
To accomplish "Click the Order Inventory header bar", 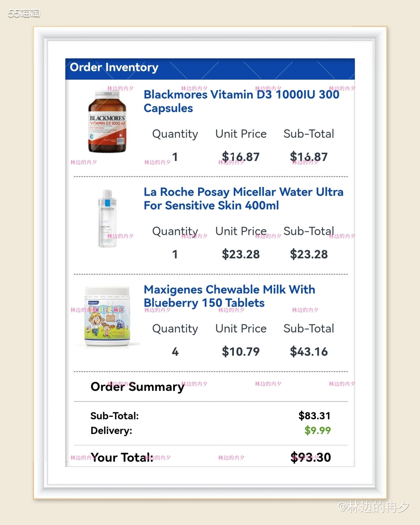I will click(x=210, y=69).
